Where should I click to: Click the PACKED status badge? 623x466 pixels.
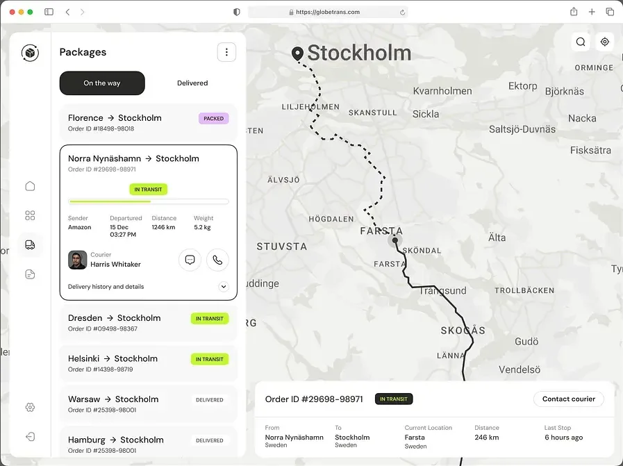point(214,118)
